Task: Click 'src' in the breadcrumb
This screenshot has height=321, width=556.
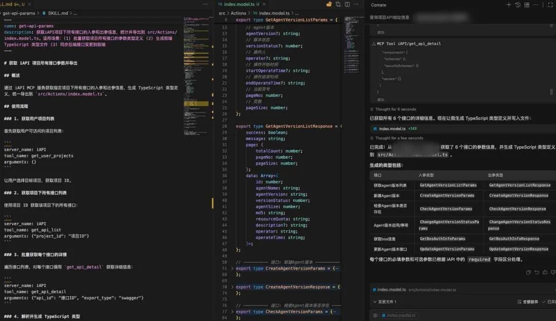Action: [222, 13]
